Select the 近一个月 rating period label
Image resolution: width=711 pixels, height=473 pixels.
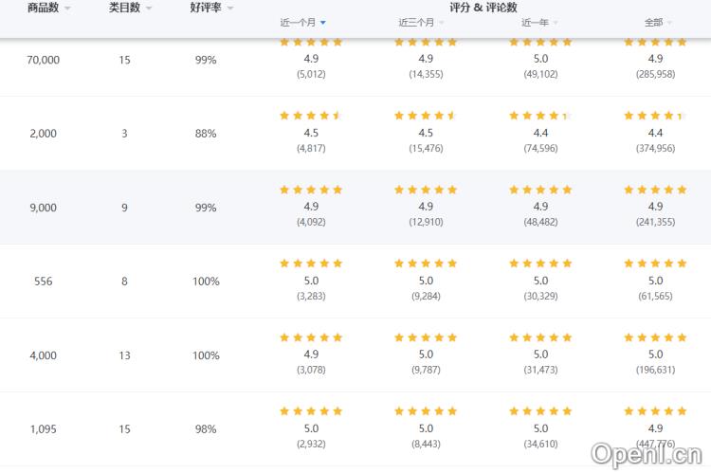coord(298,22)
